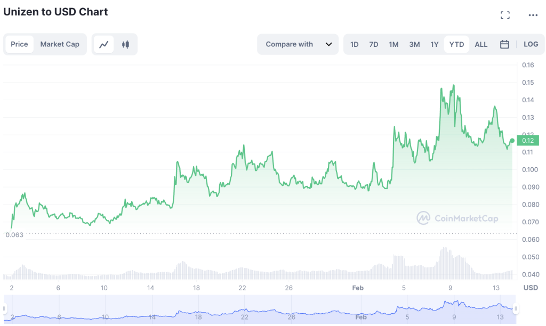Click the range navigator mini chart
The width and height of the screenshot is (546, 326).
[x=260, y=309]
